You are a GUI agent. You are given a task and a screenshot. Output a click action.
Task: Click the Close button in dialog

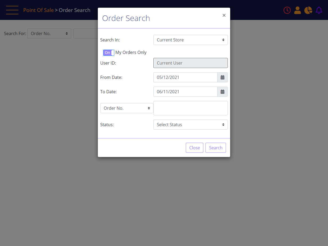click(x=195, y=148)
